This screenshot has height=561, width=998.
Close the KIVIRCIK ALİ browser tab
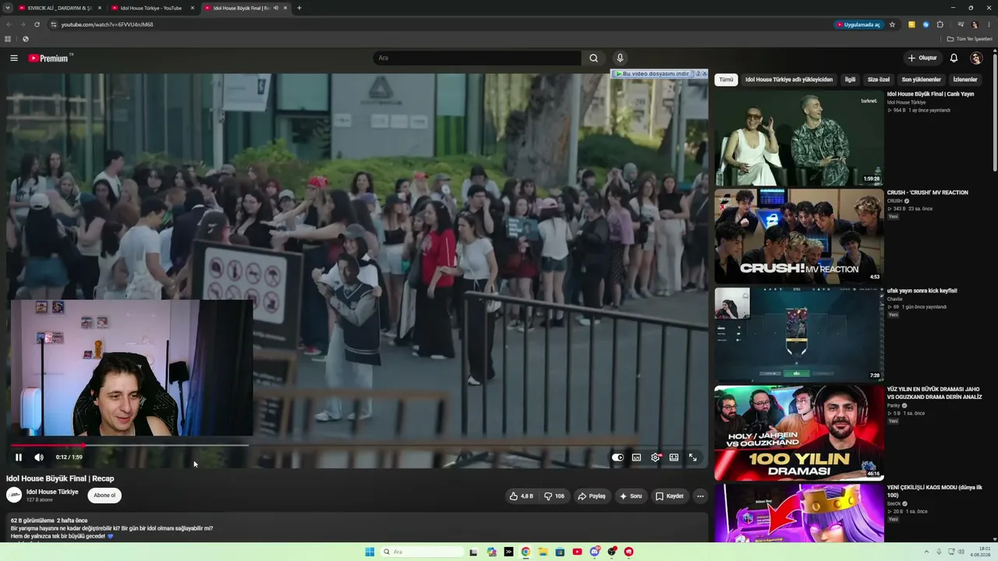(x=99, y=8)
